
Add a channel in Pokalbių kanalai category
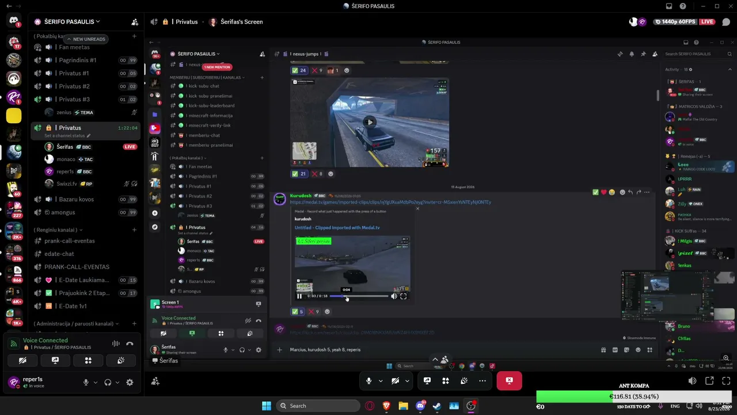click(x=134, y=36)
